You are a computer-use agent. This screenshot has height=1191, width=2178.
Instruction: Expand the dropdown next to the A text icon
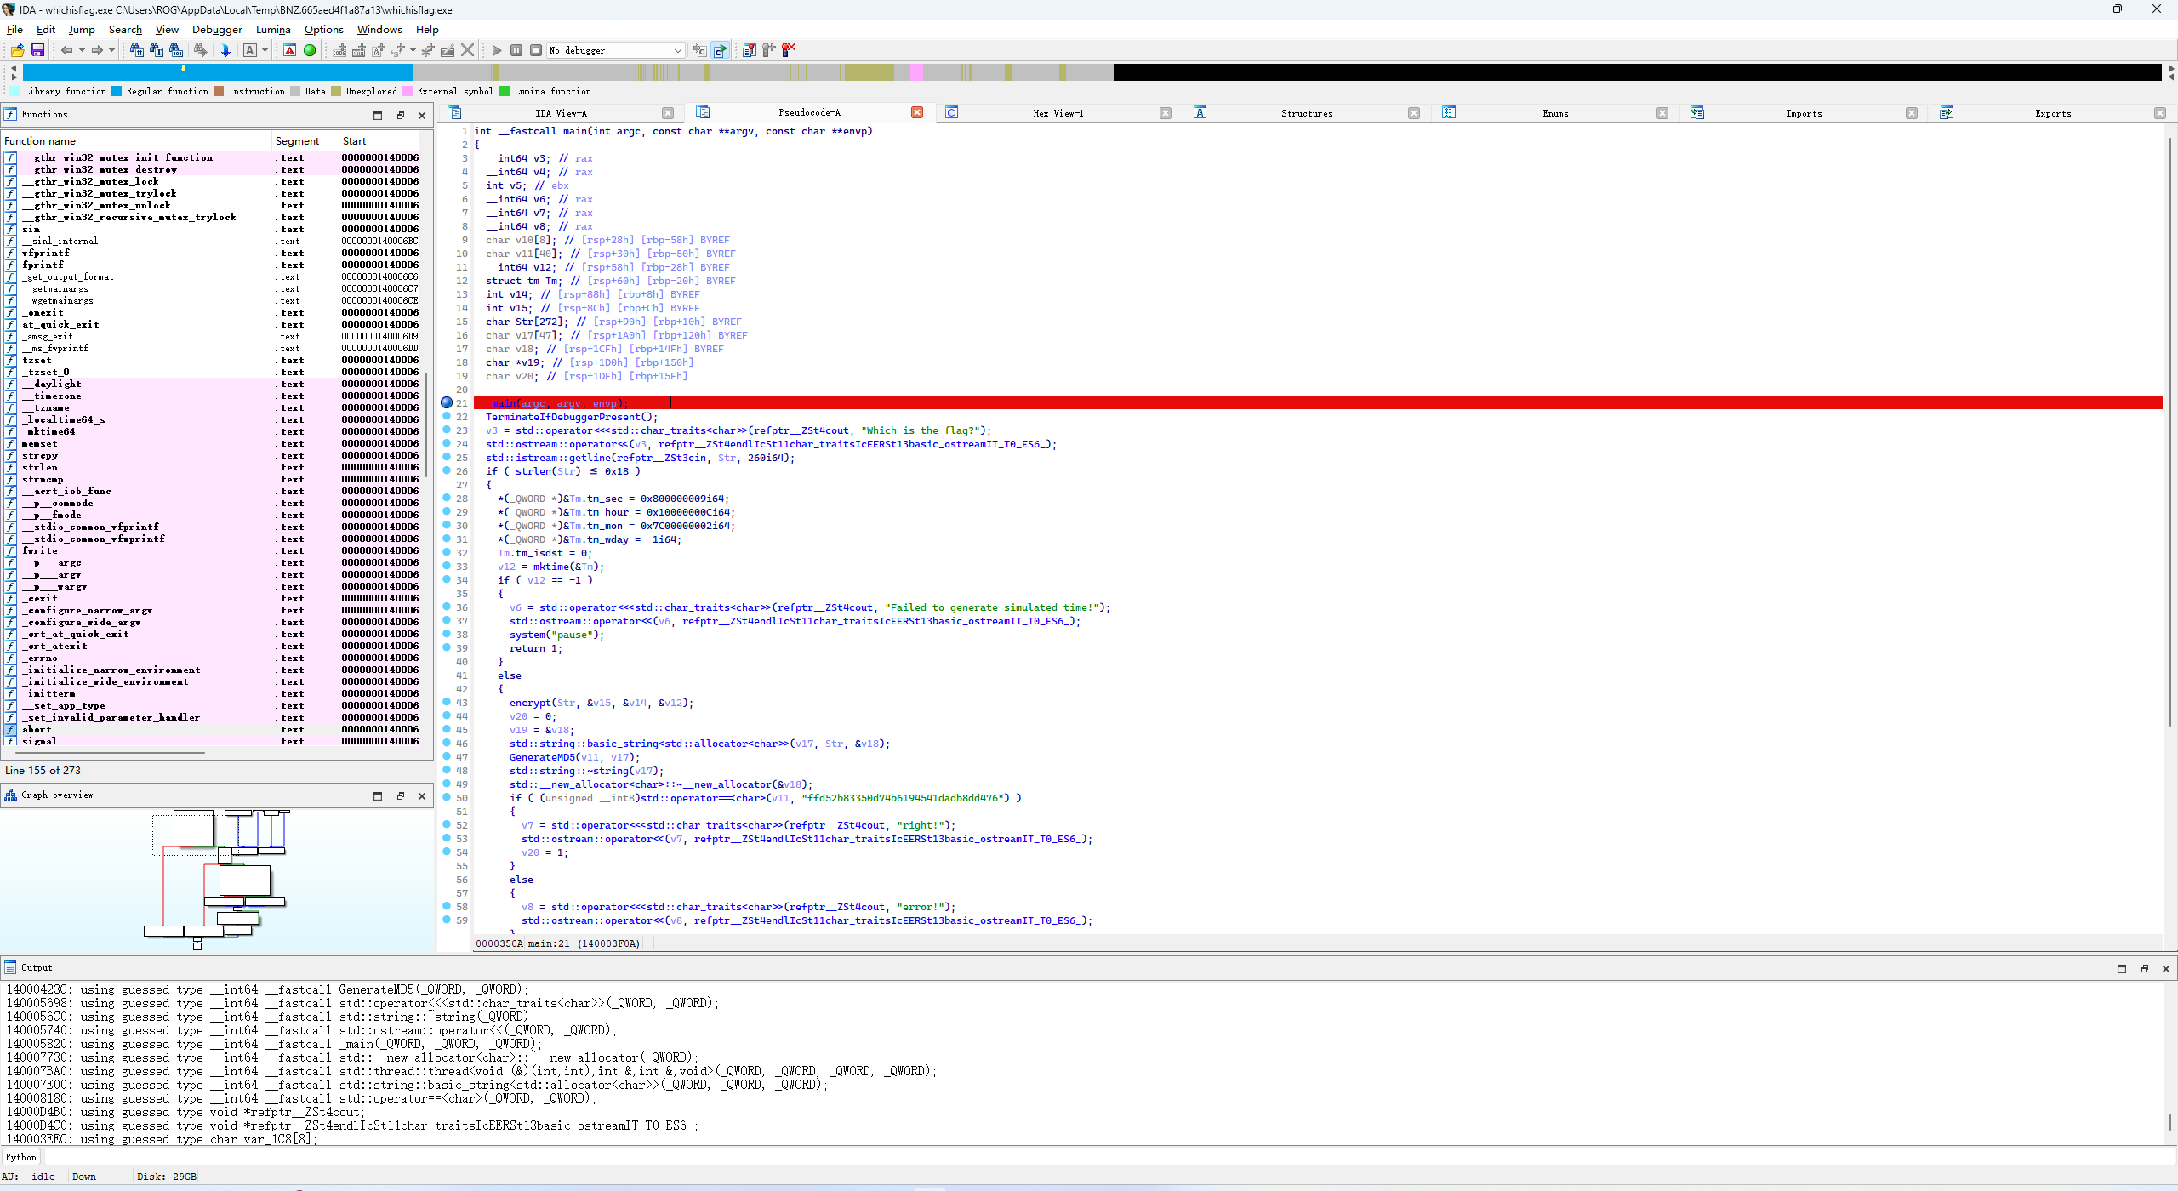pyautogui.click(x=265, y=50)
